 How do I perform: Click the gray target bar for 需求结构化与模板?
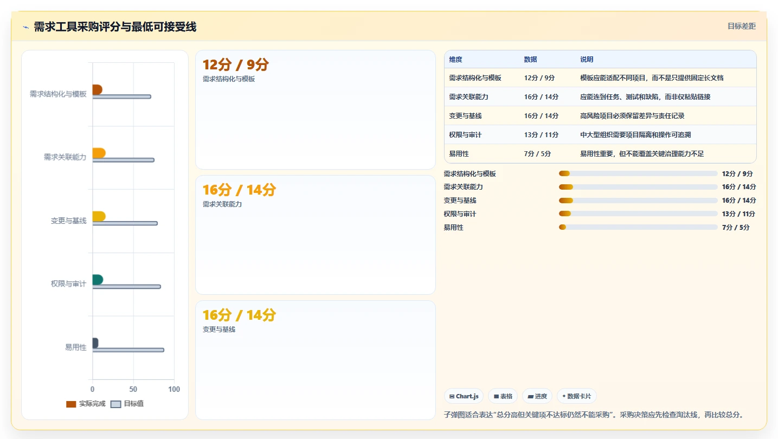(121, 96)
